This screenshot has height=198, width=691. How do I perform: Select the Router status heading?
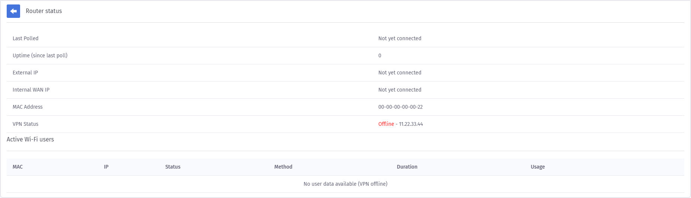point(44,11)
